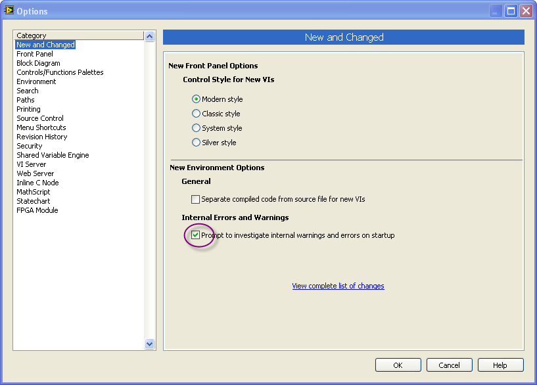
Task: Open the VI Server category
Action: click(x=31, y=165)
